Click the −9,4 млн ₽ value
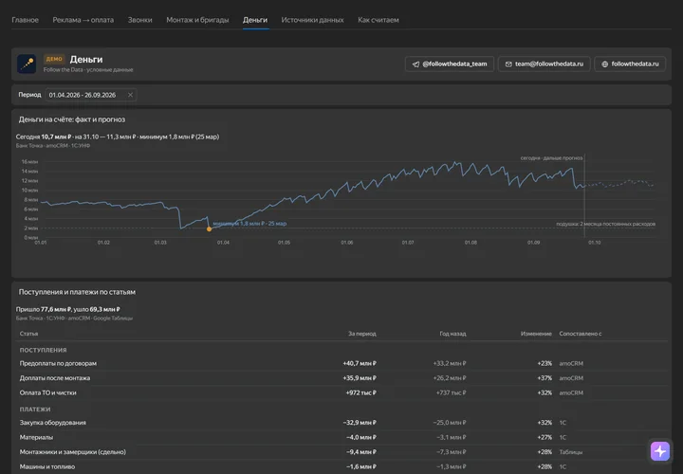683x474 pixels. [361, 452]
